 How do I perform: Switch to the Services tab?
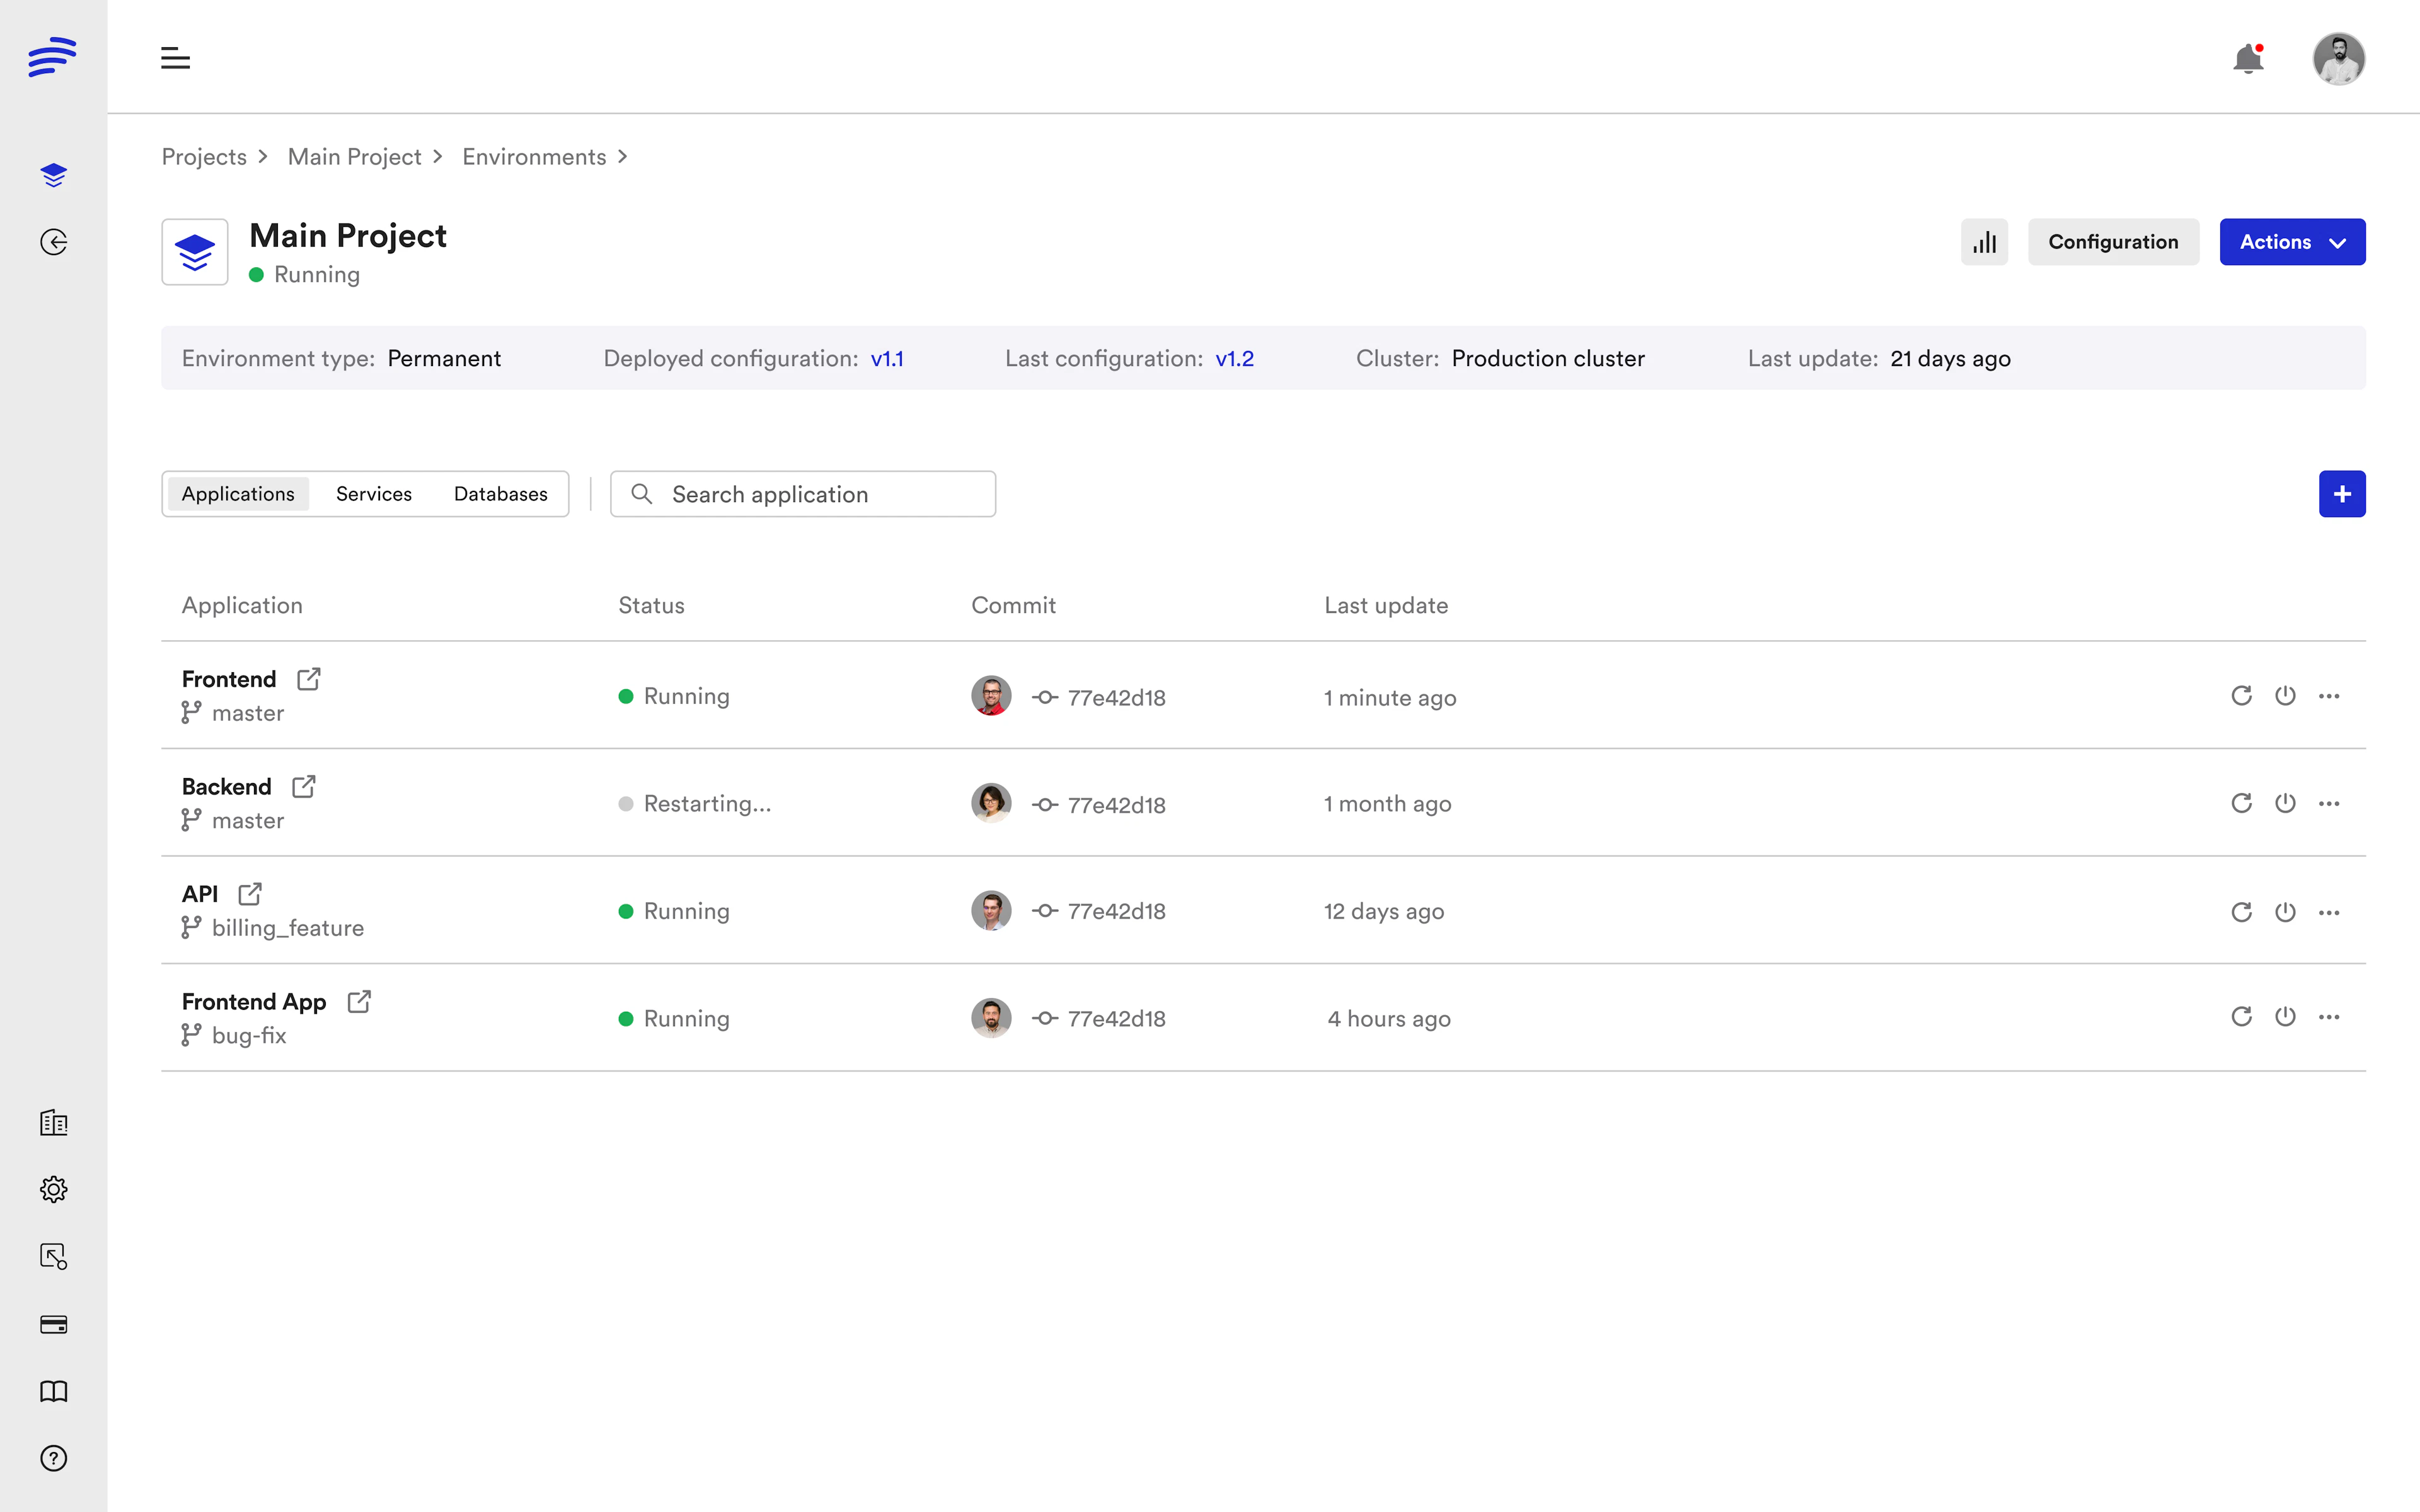(x=374, y=493)
